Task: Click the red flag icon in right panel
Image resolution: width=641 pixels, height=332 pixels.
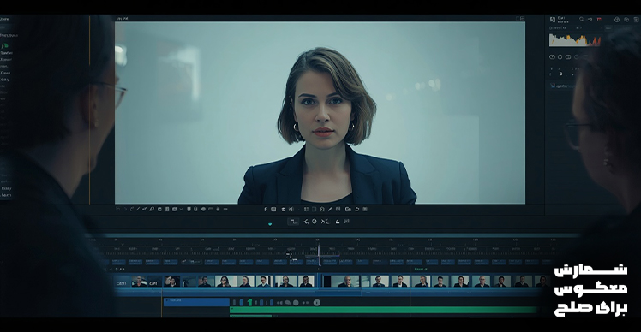Action: tap(599, 19)
